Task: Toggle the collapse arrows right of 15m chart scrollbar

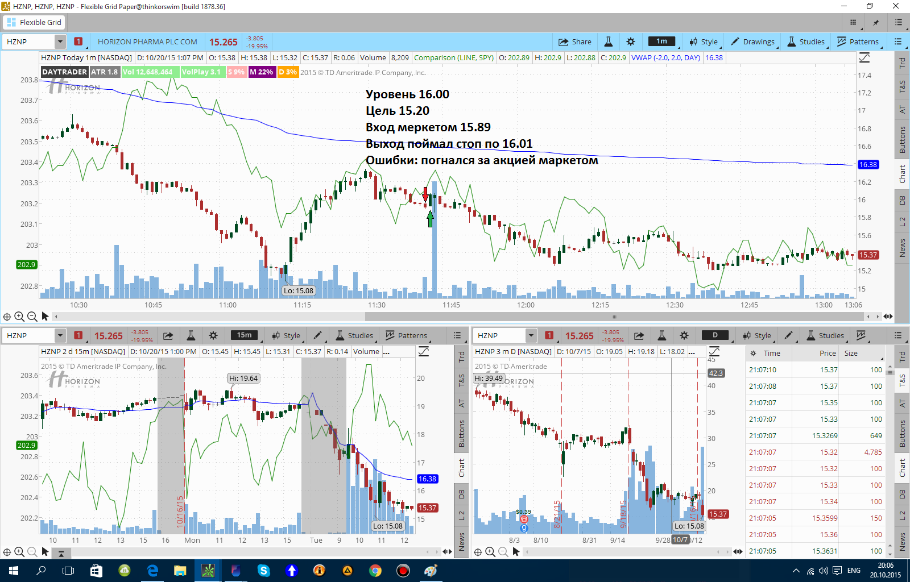Action: click(x=447, y=552)
